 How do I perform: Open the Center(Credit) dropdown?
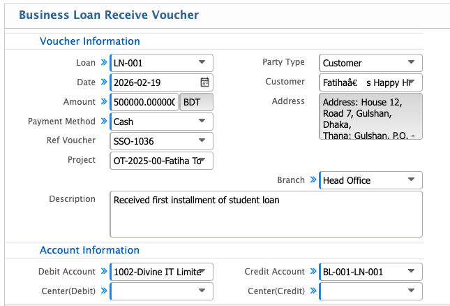[x=412, y=291]
